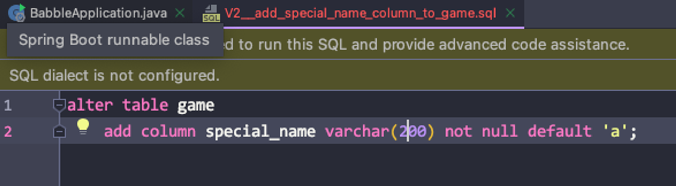Screen dimensions: 676x186
Task: Collapse the alter table fold at line 1
Action: pyautogui.click(x=59, y=105)
